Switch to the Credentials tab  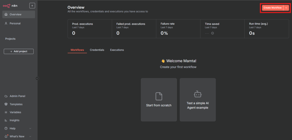[97, 50]
